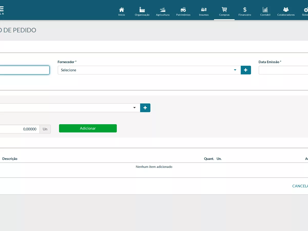Open the Financeiro dollar icon
The height and width of the screenshot is (231, 308).
click(245, 10)
